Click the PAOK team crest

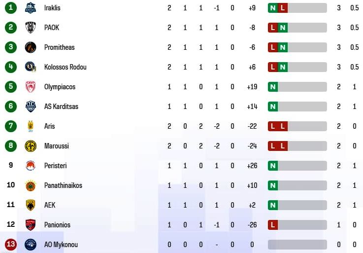31,28
